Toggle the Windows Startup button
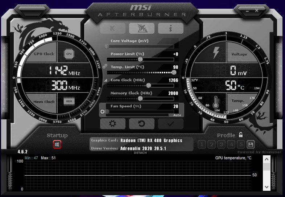 57,144
